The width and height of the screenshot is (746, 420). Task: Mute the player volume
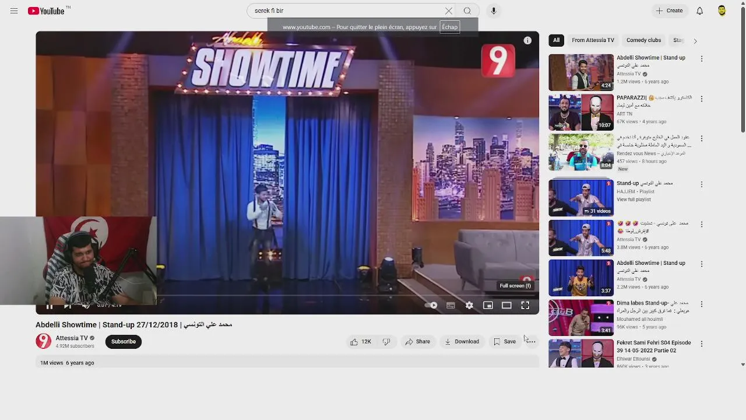[86, 306]
